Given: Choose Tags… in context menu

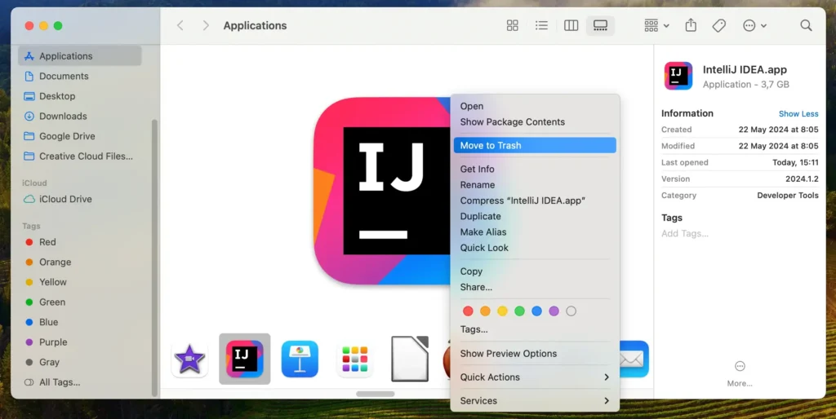Looking at the screenshot, I should pos(535,329).
